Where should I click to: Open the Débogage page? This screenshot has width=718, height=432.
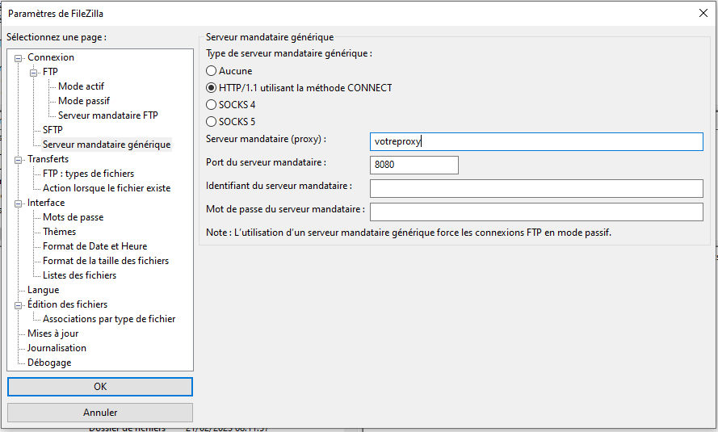coord(49,363)
